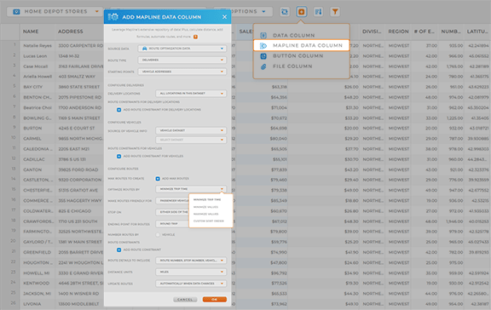Click the Button Column menu icon

pyautogui.click(x=263, y=56)
